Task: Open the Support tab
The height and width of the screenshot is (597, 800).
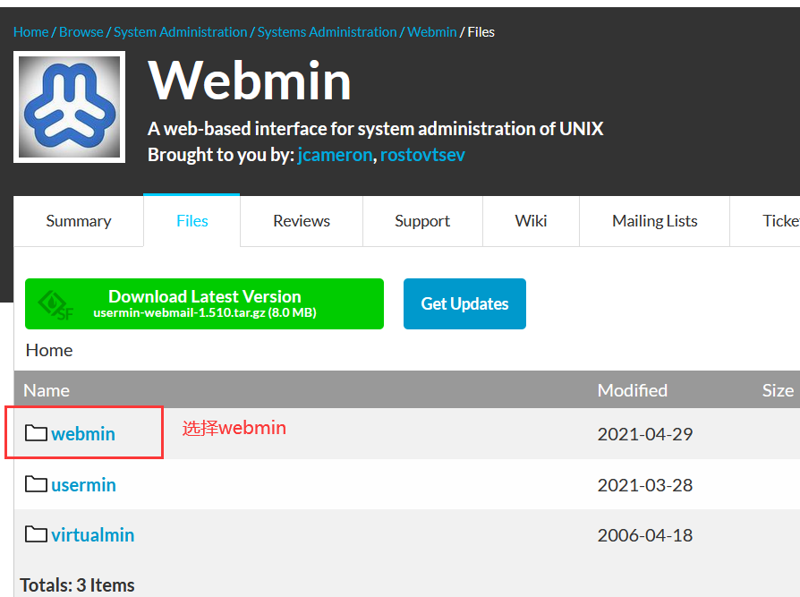Action: (422, 221)
